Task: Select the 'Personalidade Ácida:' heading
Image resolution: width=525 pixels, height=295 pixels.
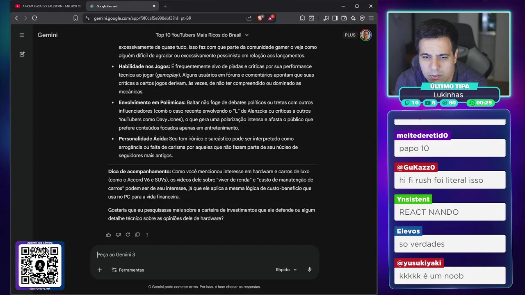Action: (144, 138)
